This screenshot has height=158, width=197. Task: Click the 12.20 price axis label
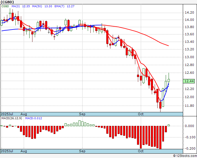(189, 89)
